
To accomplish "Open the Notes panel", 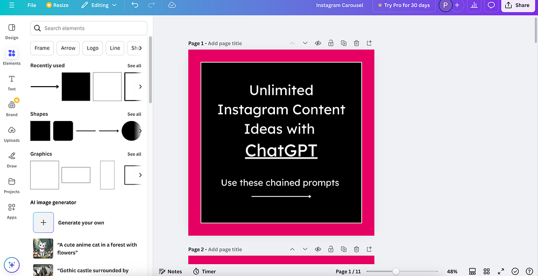I will click(x=171, y=272).
